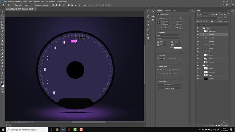Open the Windows Start menu
This screenshot has width=235, height=132.
[x=3, y=129]
